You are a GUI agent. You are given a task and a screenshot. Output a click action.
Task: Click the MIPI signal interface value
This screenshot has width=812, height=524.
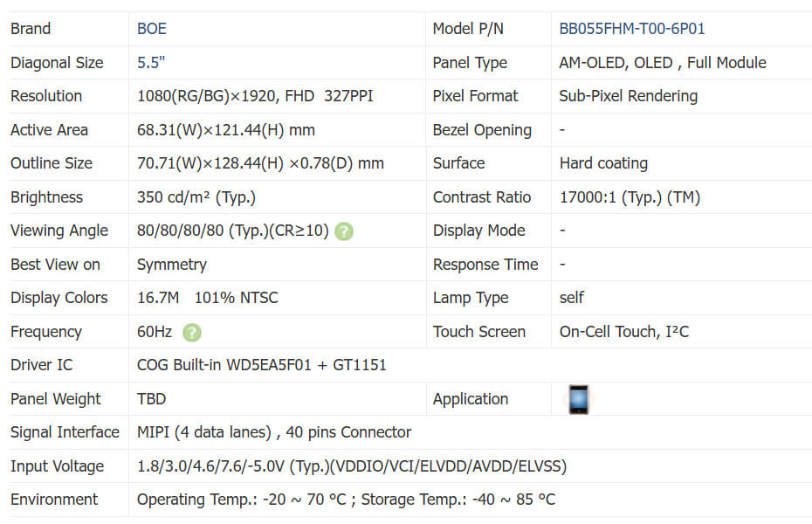tap(274, 432)
